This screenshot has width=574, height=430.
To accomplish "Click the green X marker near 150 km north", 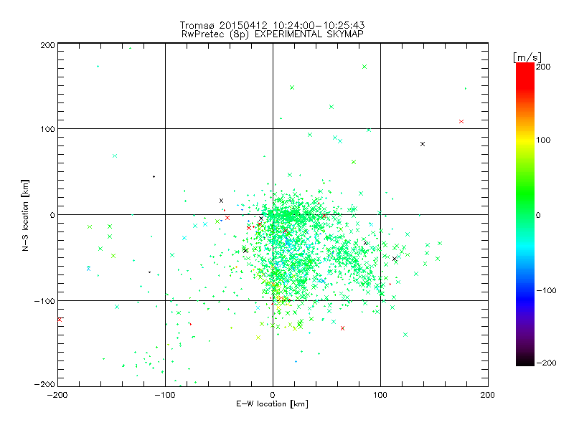I will [292, 87].
